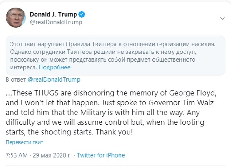Click the word THUGS in the tweet

point(60,93)
